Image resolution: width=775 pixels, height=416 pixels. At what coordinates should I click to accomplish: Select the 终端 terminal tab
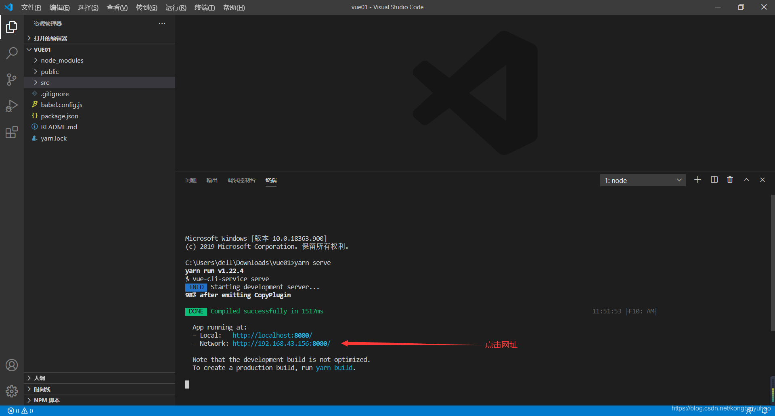click(x=271, y=180)
